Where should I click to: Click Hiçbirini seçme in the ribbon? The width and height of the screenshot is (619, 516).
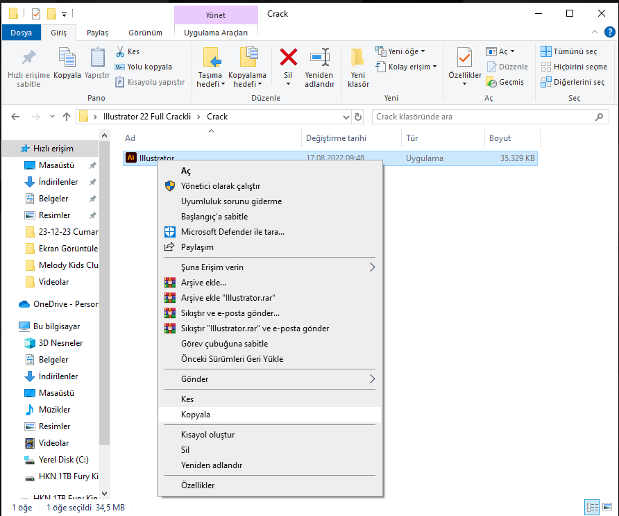(574, 67)
